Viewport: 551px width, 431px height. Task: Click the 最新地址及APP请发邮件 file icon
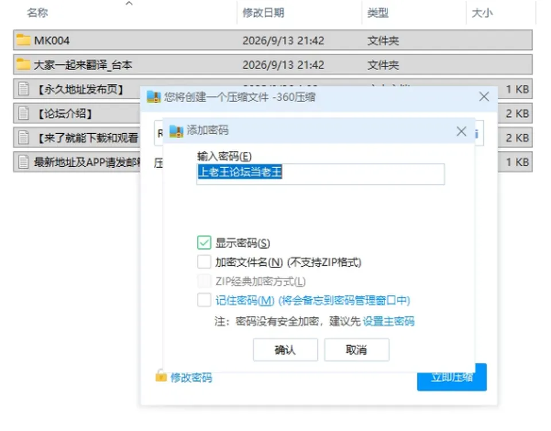coord(24,162)
